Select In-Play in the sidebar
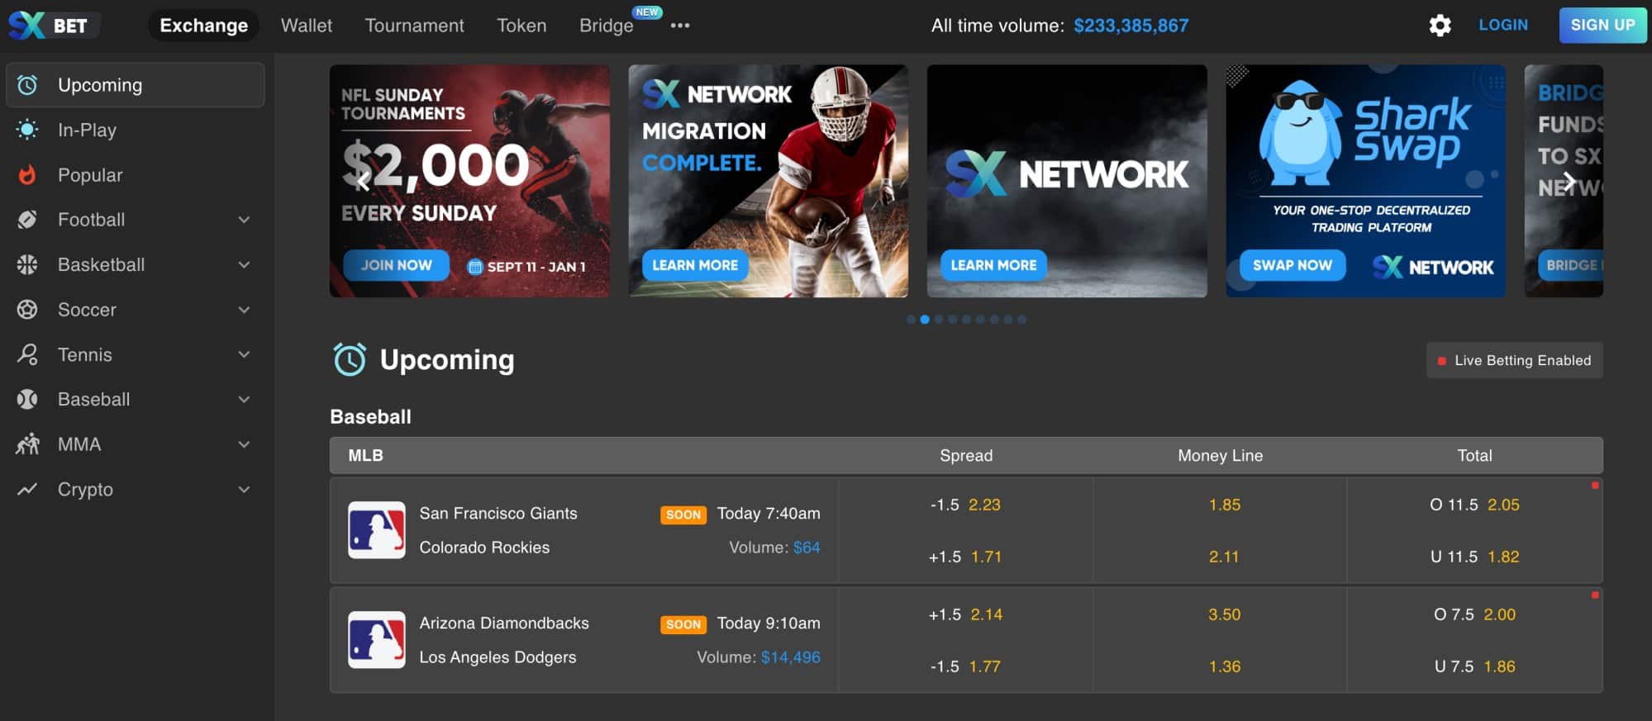The image size is (1652, 721). click(136, 130)
